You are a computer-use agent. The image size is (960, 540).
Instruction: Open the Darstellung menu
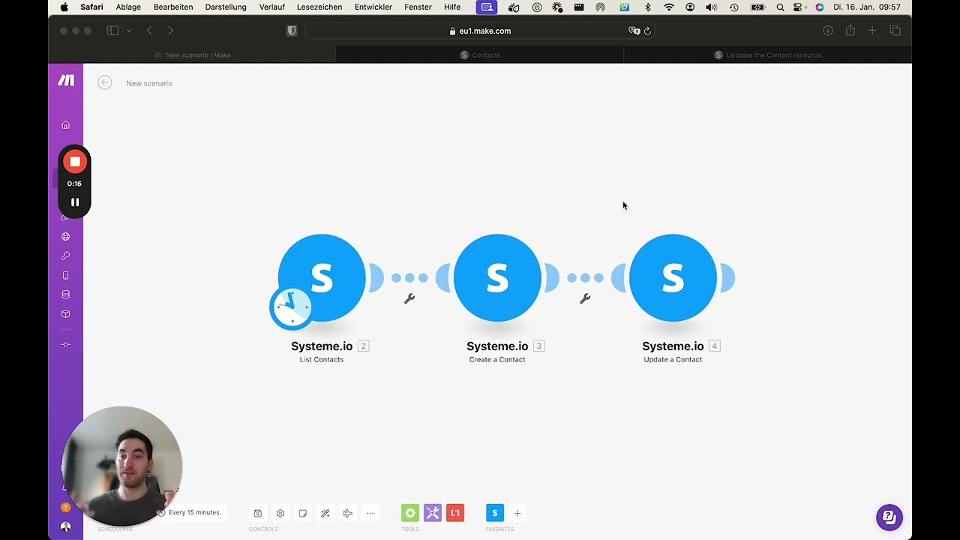226,7
